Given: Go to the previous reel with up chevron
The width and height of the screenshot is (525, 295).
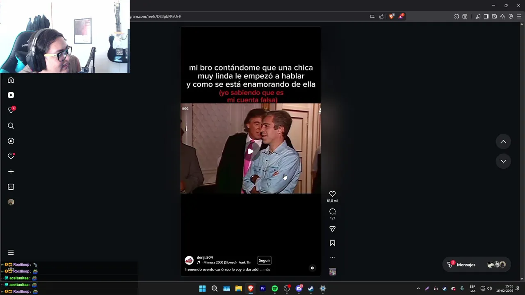Looking at the screenshot, I should 503,142.
